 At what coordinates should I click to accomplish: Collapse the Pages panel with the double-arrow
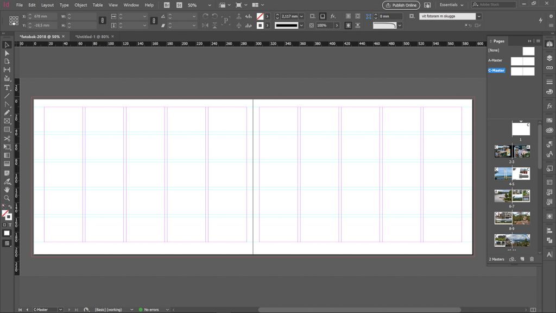coord(529,41)
